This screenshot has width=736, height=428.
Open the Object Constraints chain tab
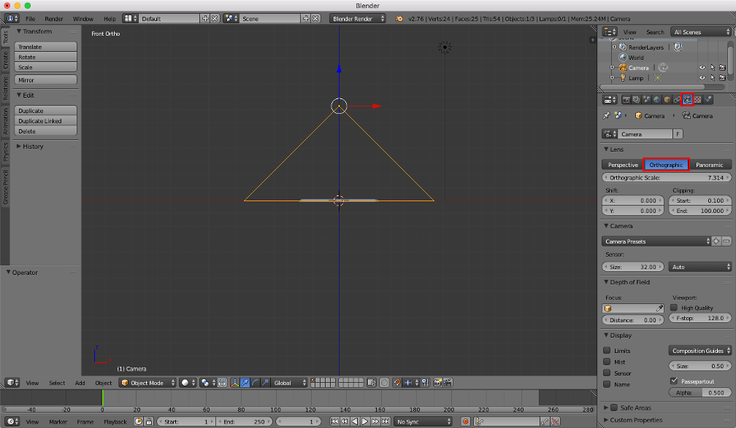677,99
